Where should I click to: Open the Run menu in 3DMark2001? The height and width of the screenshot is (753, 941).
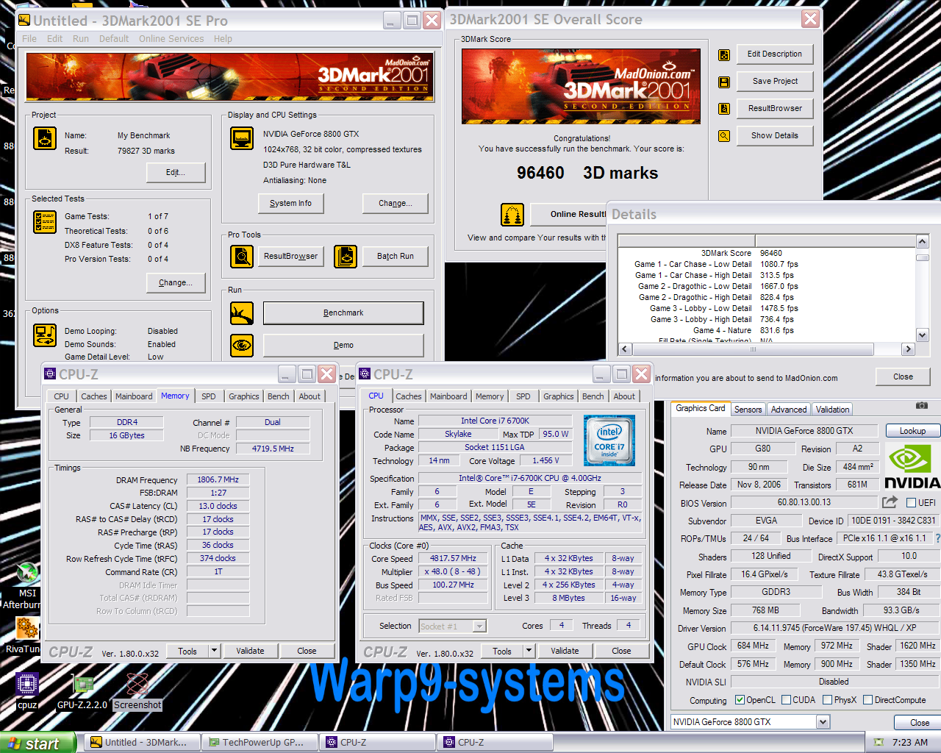point(81,39)
